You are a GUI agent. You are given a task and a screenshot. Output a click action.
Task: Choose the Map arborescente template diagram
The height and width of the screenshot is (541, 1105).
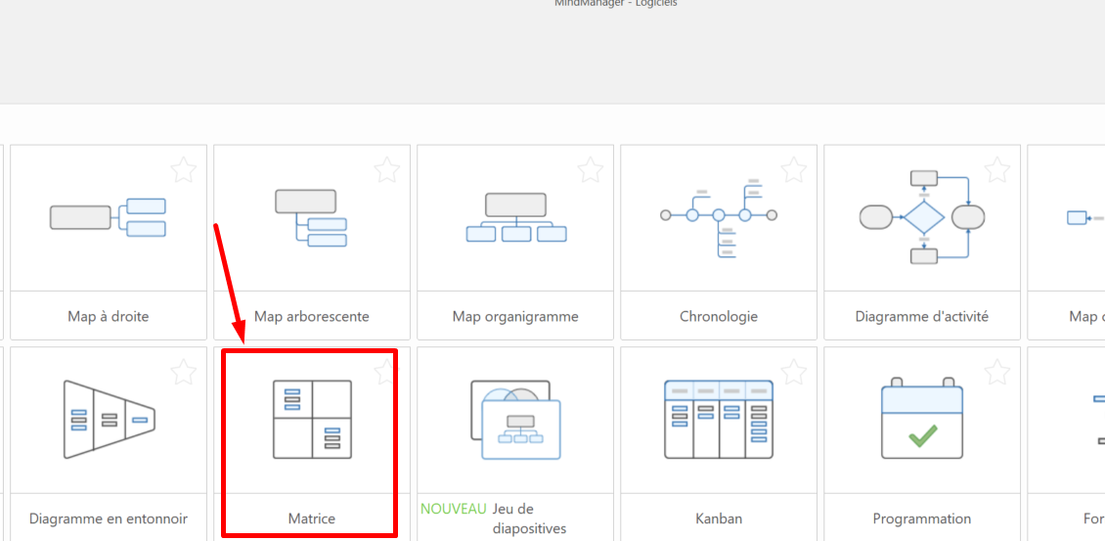[311, 215]
